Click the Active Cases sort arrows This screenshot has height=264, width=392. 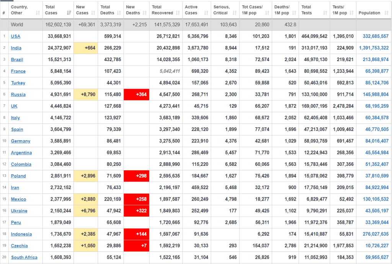[x=205, y=13]
